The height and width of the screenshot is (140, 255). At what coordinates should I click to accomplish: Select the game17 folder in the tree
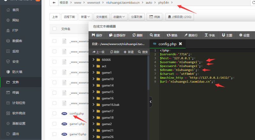108,111
